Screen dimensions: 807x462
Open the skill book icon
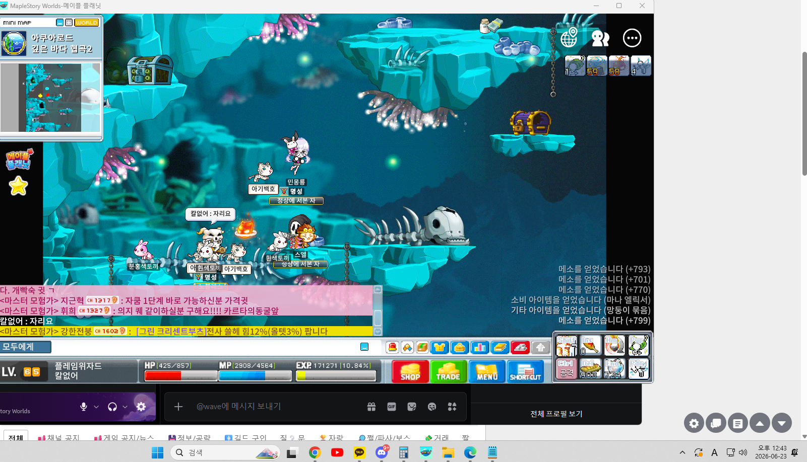(500, 347)
